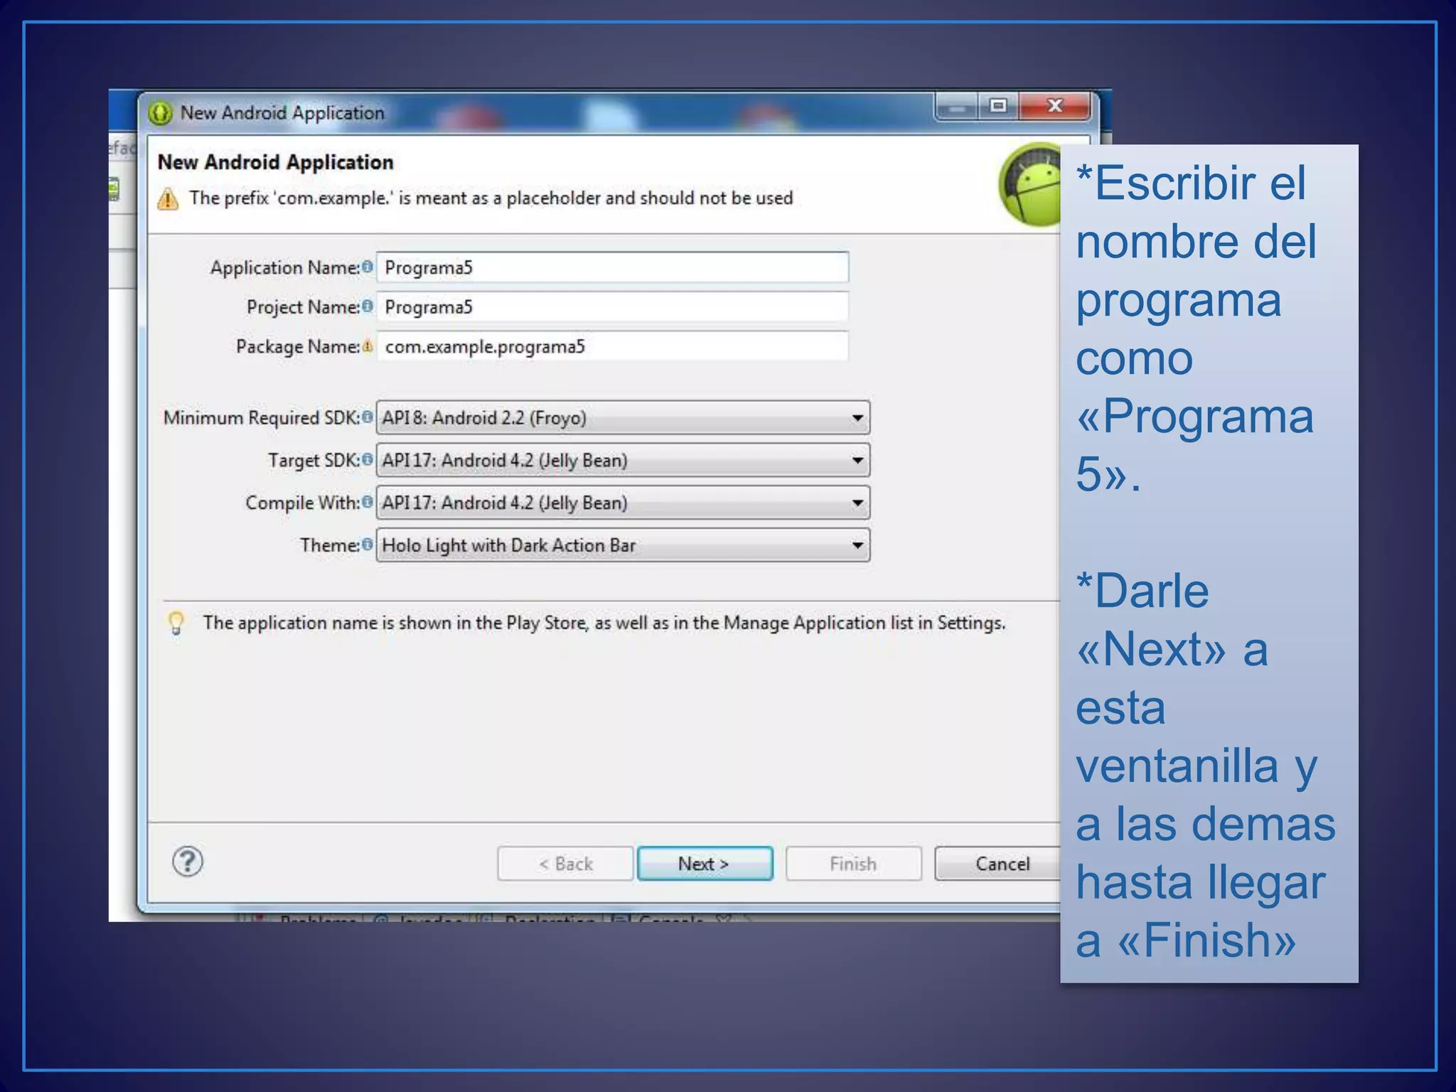
Task: Click the yellow warning triangle about the com.example prefix
Action: [x=168, y=199]
